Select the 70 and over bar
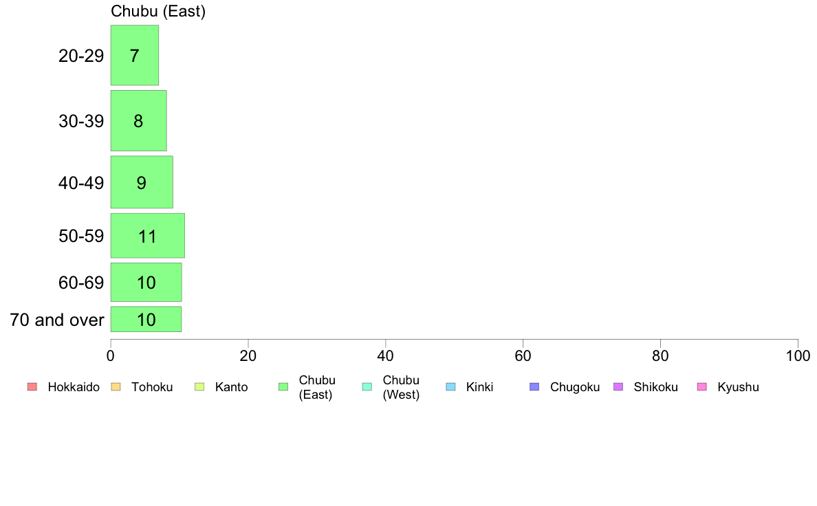The image size is (817, 506). pos(146,320)
